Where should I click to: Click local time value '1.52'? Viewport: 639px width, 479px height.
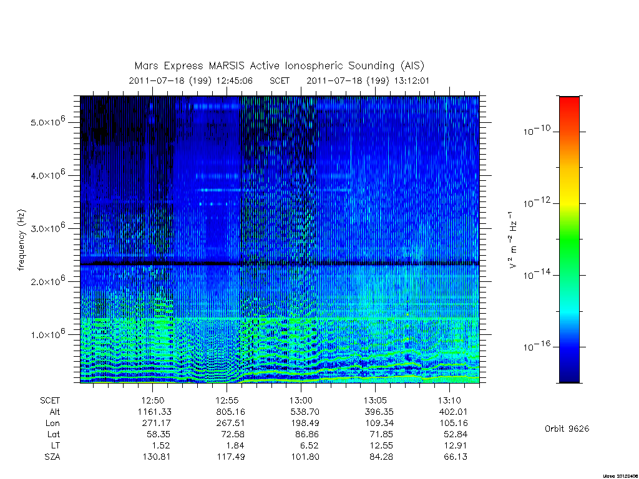pos(162,445)
